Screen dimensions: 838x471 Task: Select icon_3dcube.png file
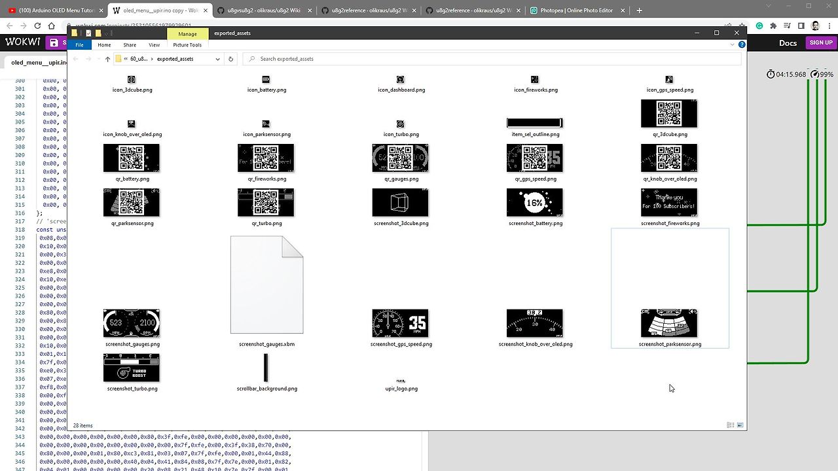tap(132, 84)
